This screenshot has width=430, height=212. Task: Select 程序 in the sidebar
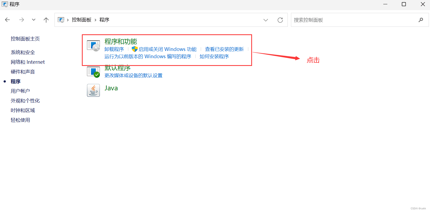click(x=16, y=81)
